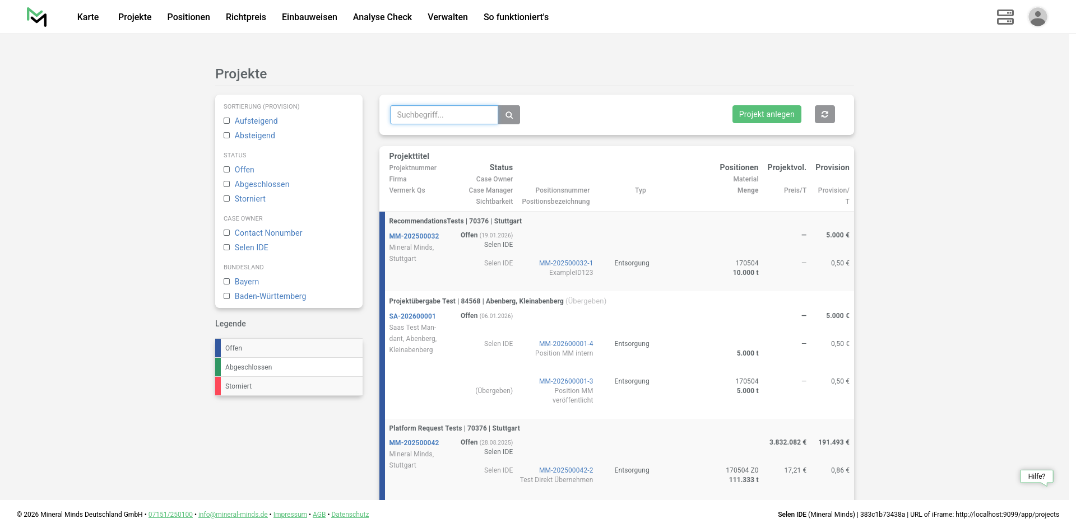The image size is (1076, 528).
Task: Open position link MM-202600001-4
Action: click(565, 344)
